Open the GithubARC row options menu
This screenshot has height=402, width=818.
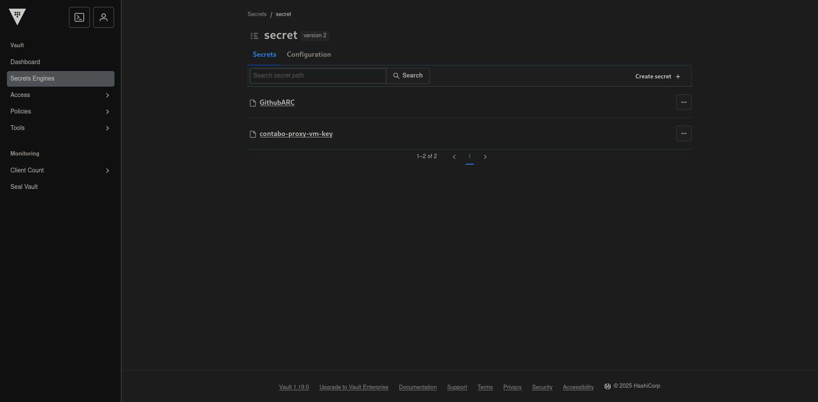[x=684, y=102]
